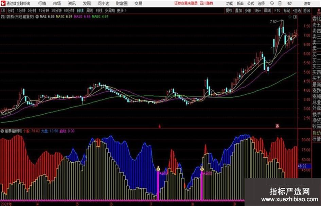Click the MA60: 4.97 value label
The image size is (321, 206).
point(100,17)
